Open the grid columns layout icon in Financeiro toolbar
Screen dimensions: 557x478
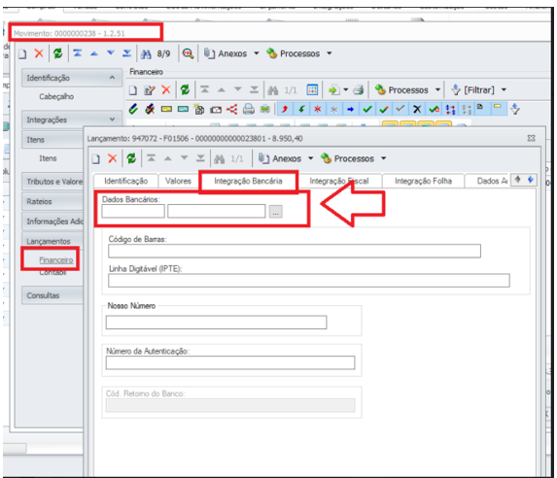tap(312, 89)
